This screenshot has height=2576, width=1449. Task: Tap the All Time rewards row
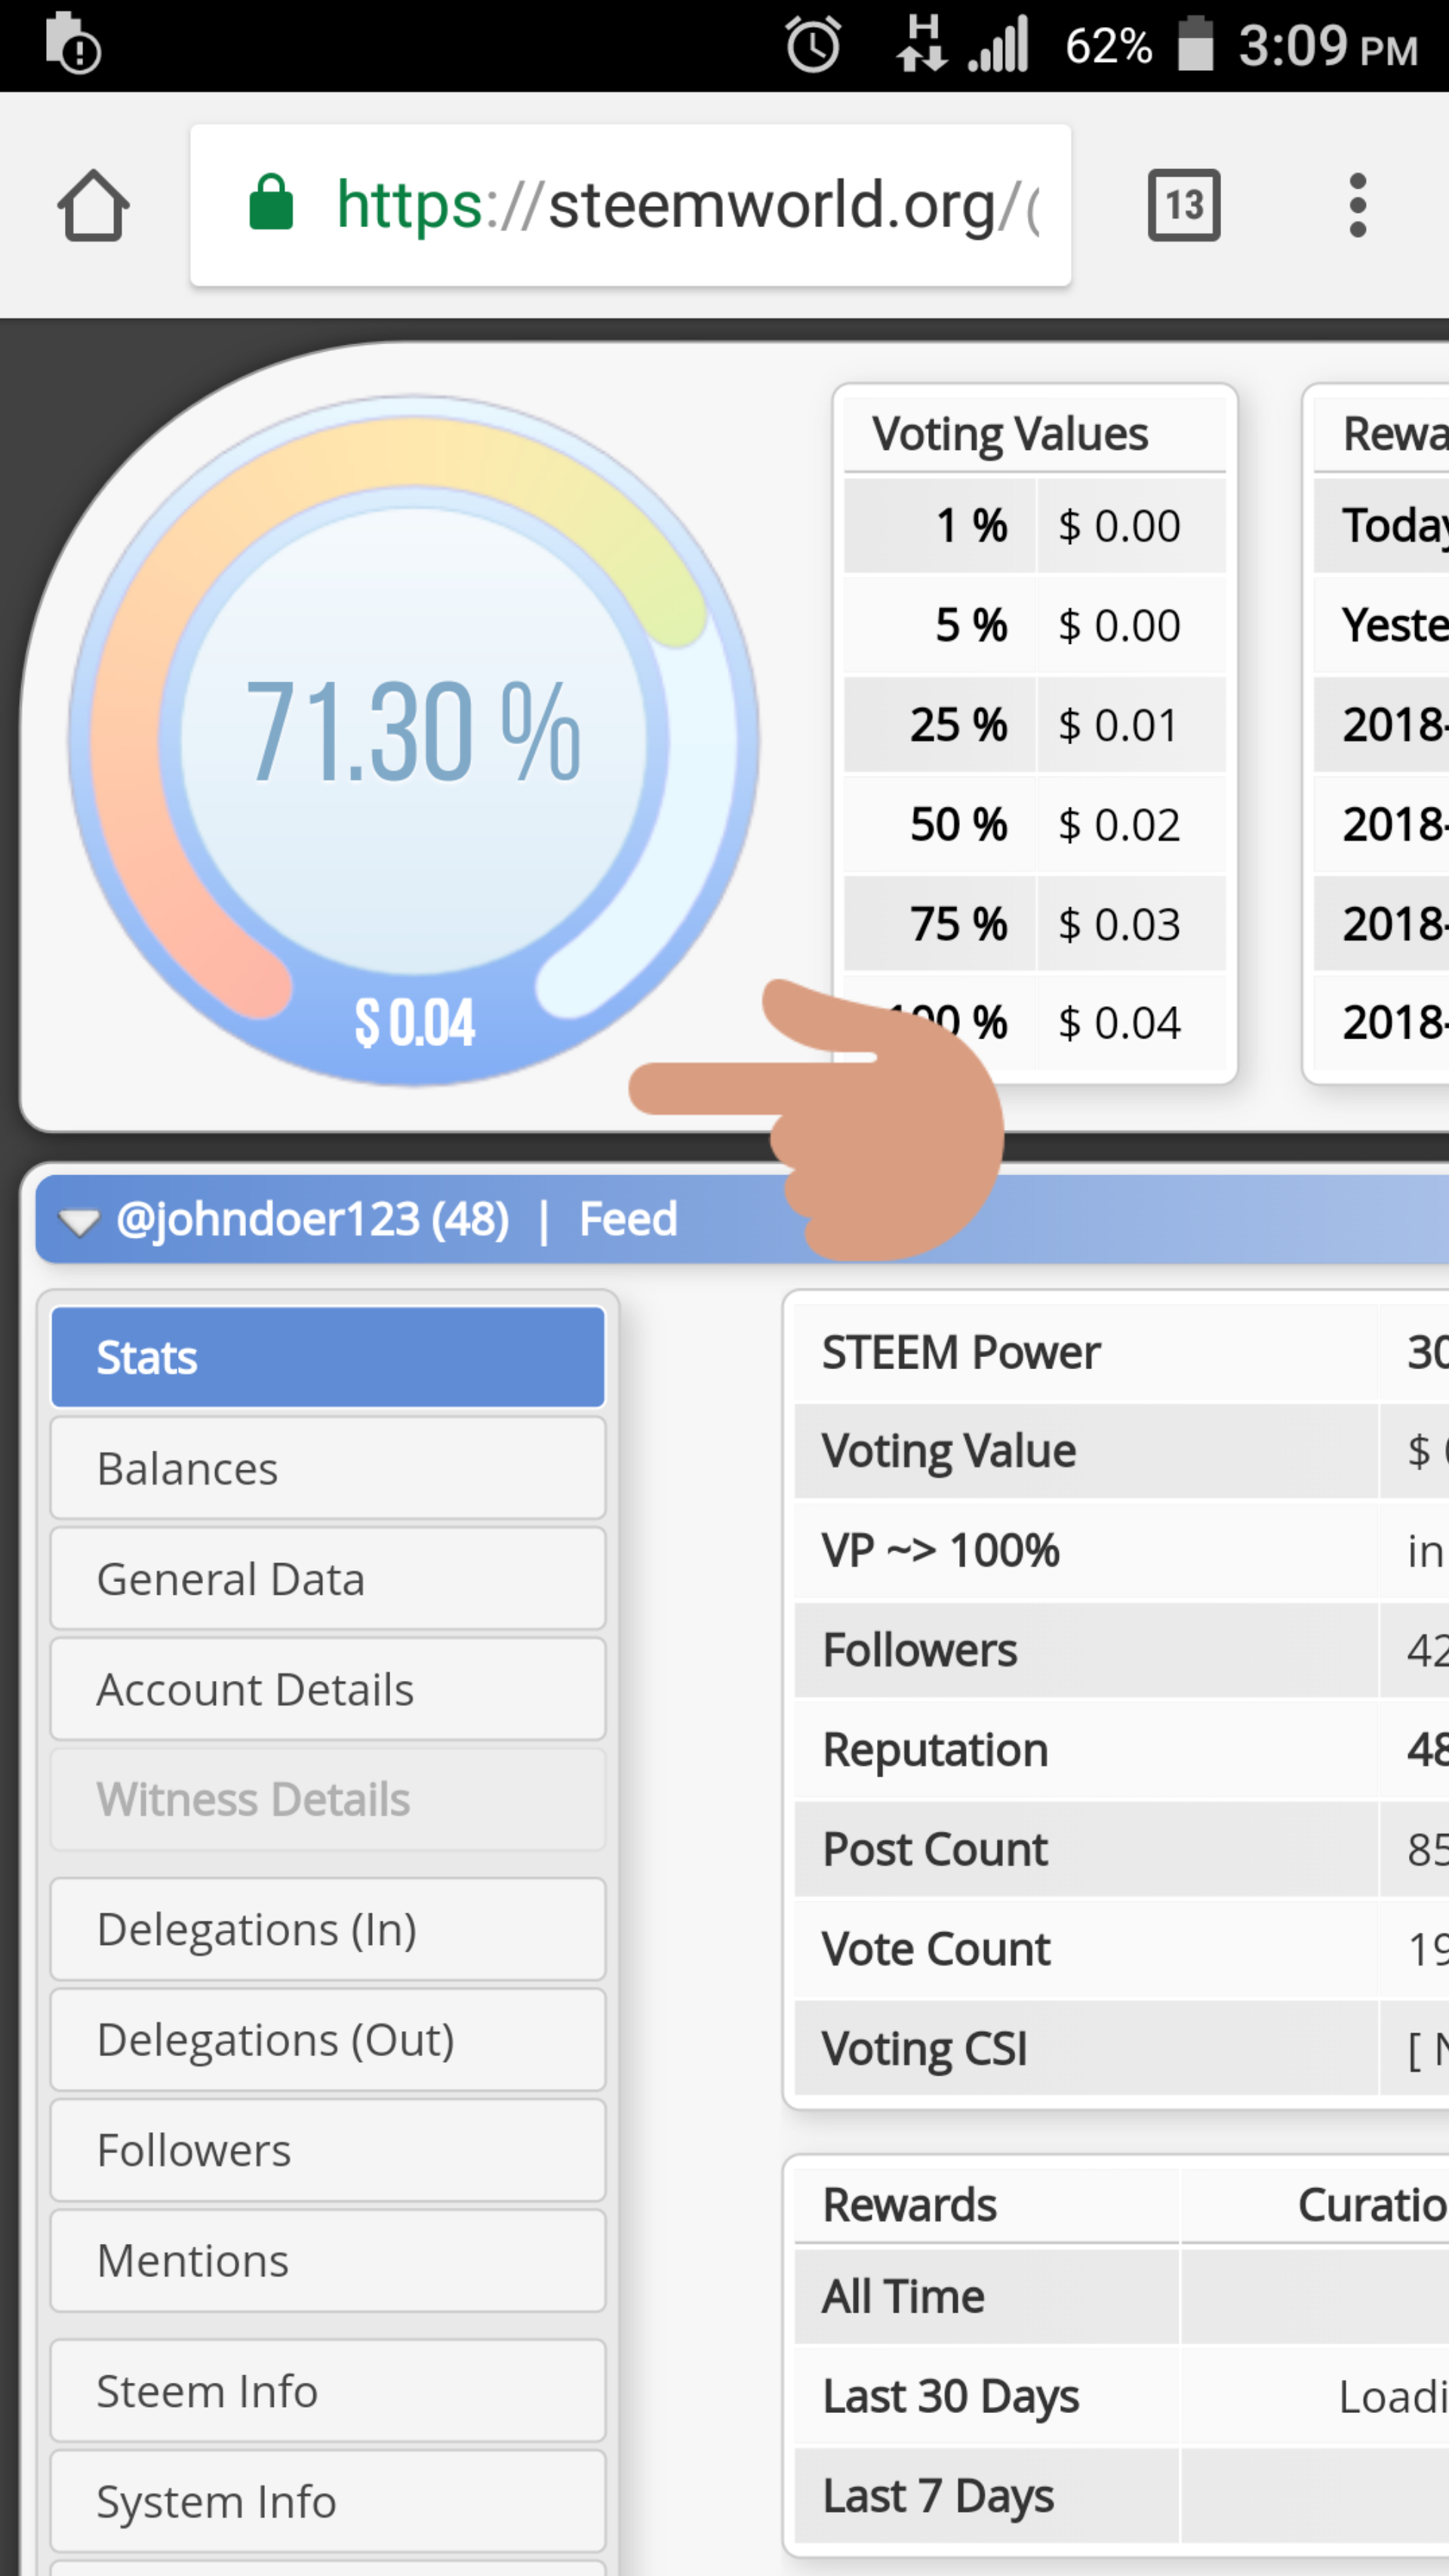[x=1122, y=2296]
